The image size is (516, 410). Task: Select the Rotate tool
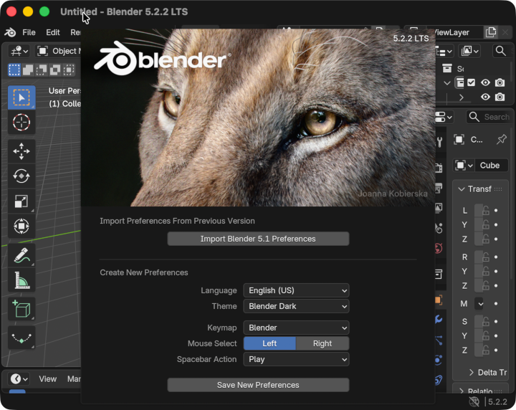pyautogui.click(x=21, y=176)
